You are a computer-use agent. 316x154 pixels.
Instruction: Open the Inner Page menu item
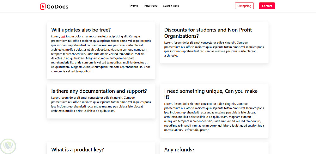(x=150, y=6)
